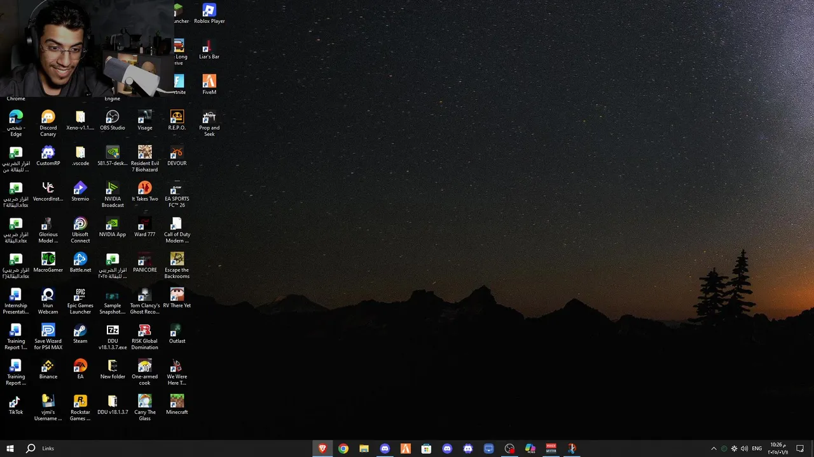Open the New folder icon
The image size is (814, 457).
coord(113,369)
